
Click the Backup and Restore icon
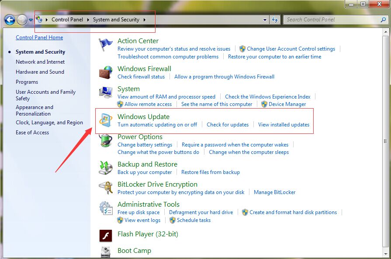click(x=106, y=168)
